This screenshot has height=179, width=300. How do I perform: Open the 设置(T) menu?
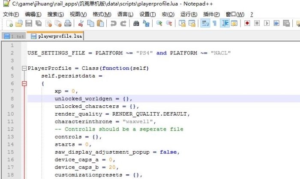tap(147, 14)
